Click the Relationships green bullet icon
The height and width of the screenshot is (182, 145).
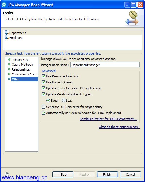[9, 69]
